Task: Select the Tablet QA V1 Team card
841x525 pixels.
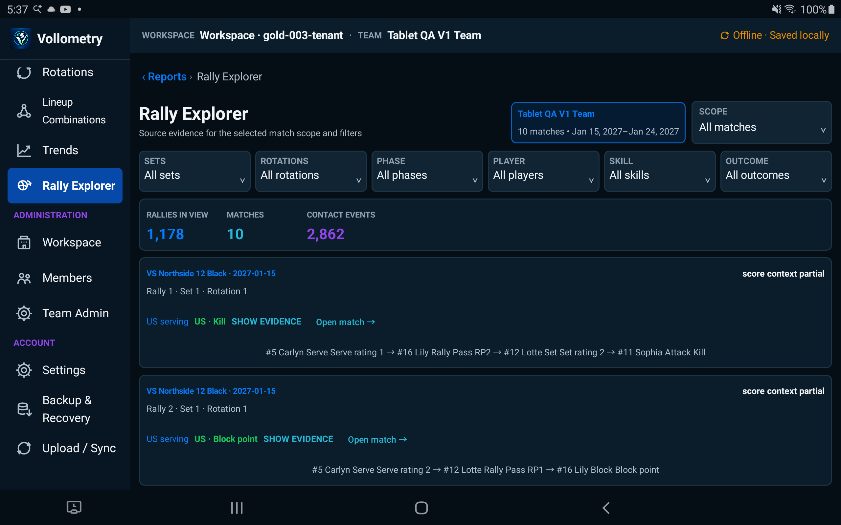Action: coord(598,123)
